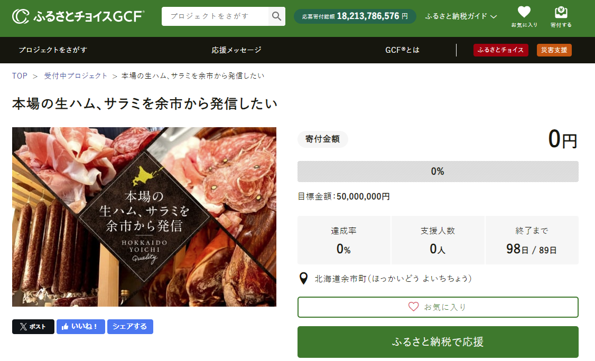
Task: Click the 0% donation progress bar
Action: click(x=438, y=172)
